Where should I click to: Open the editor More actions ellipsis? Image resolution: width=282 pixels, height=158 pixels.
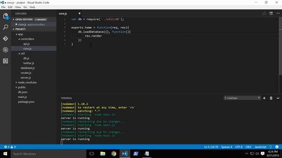click(x=278, y=14)
